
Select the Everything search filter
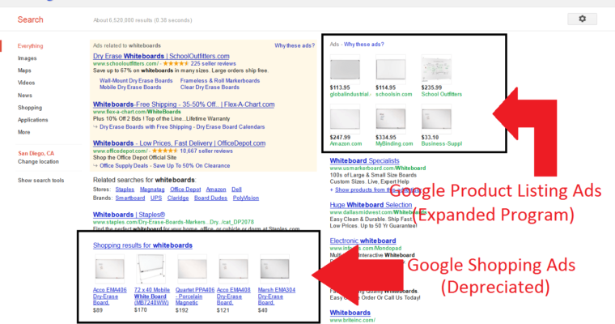click(30, 46)
